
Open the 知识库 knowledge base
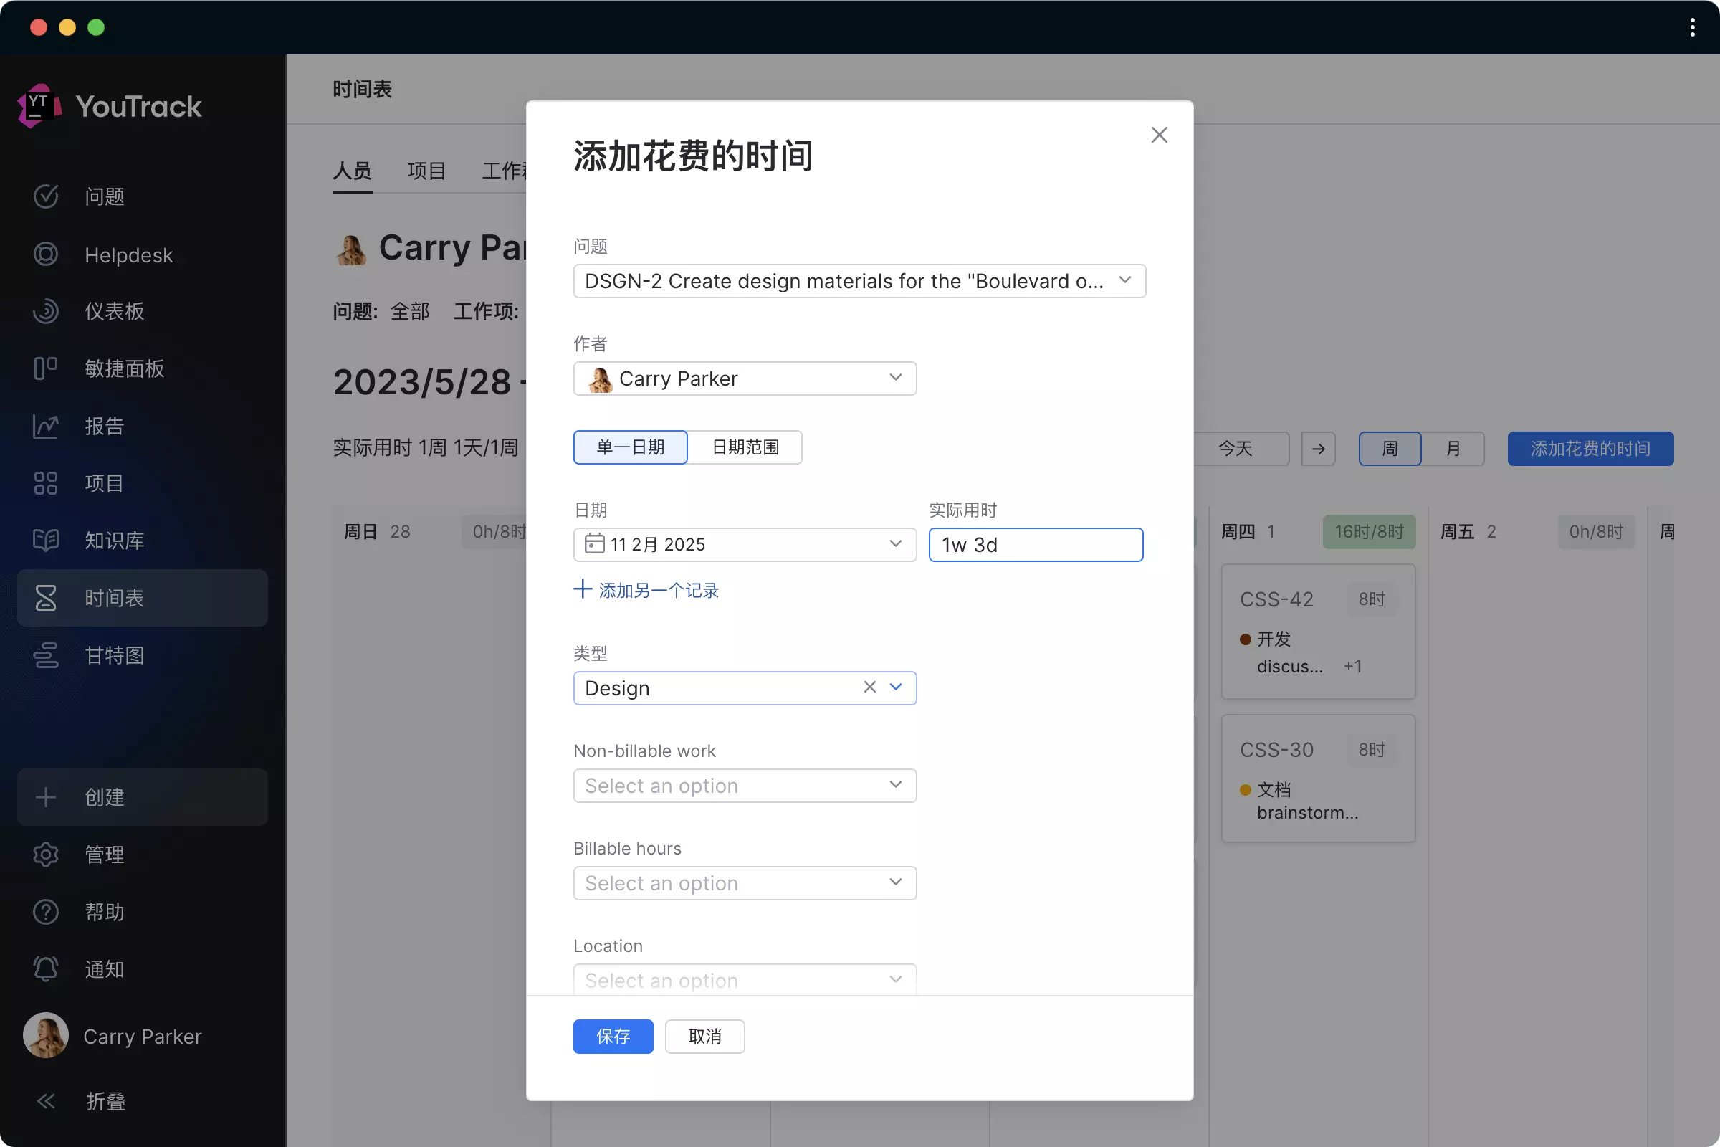pos(114,541)
